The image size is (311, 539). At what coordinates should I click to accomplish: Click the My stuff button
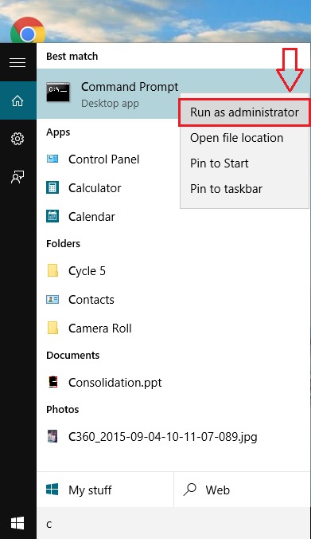(x=105, y=490)
